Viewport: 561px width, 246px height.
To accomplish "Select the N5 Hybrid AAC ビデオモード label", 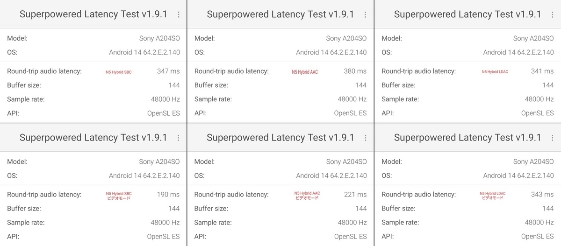I will click(307, 196).
